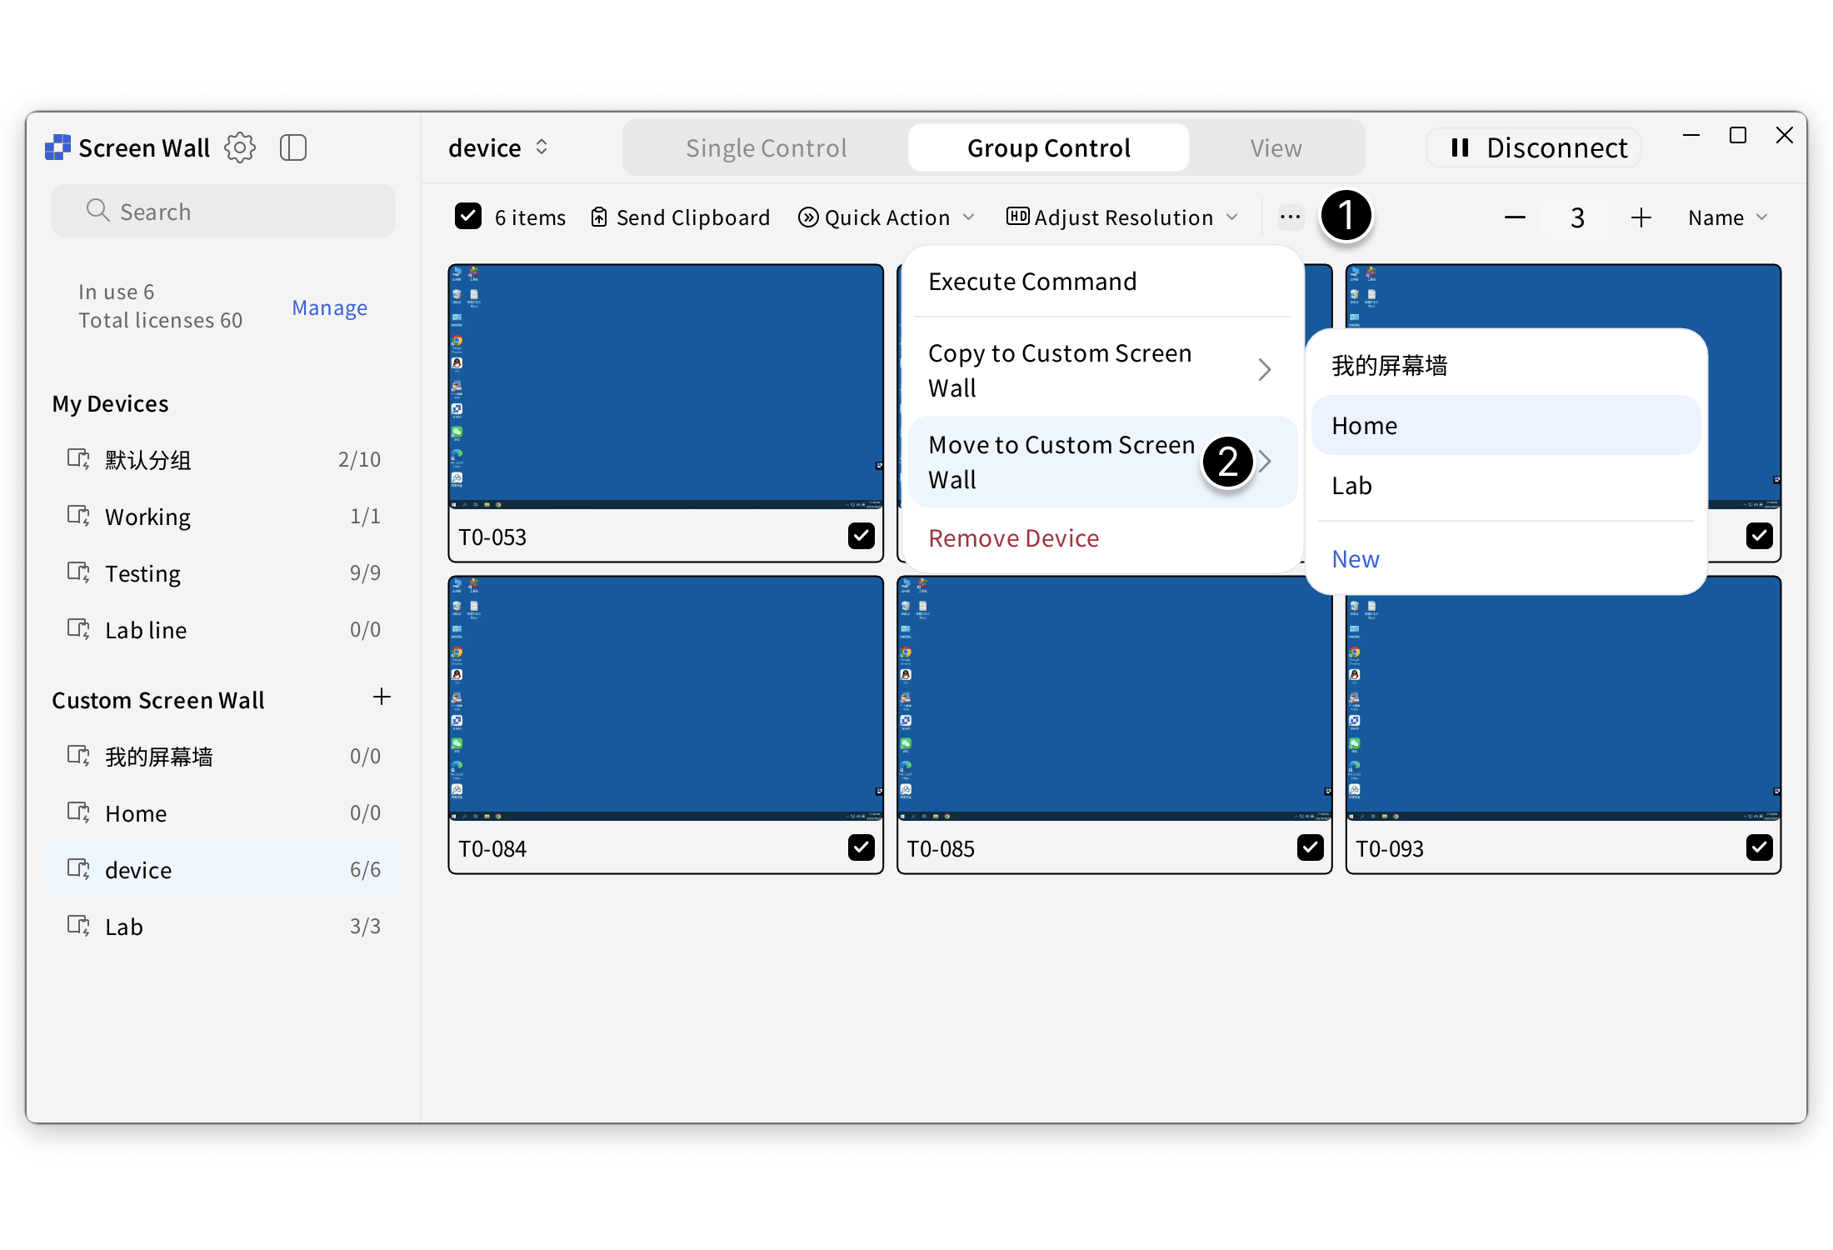Click the search magnifier icon
The width and height of the screenshot is (1833, 1250).
click(x=98, y=211)
